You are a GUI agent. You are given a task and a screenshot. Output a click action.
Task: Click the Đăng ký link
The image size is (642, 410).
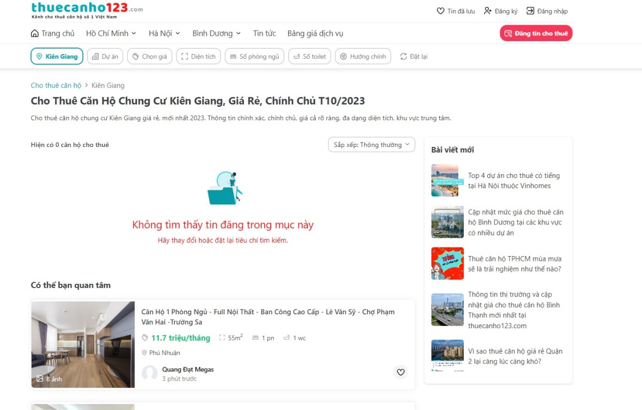[x=501, y=11]
